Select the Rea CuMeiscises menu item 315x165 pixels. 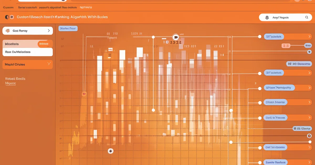pyautogui.click(x=18, y=52)
